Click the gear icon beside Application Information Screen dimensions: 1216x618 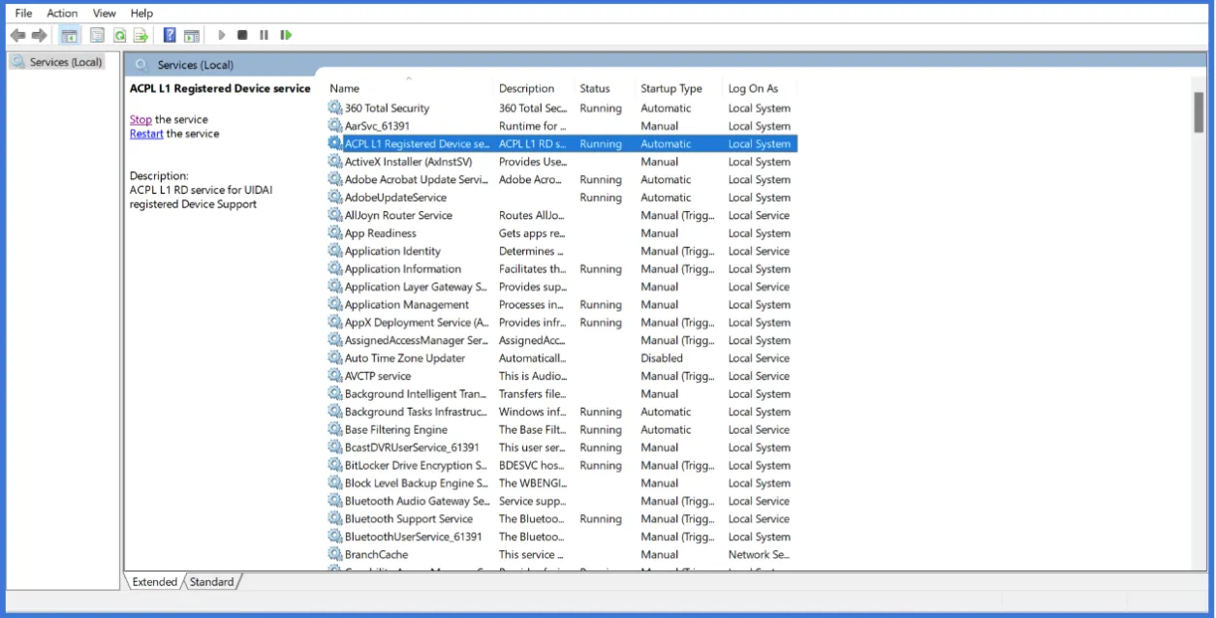coord(335,269)
